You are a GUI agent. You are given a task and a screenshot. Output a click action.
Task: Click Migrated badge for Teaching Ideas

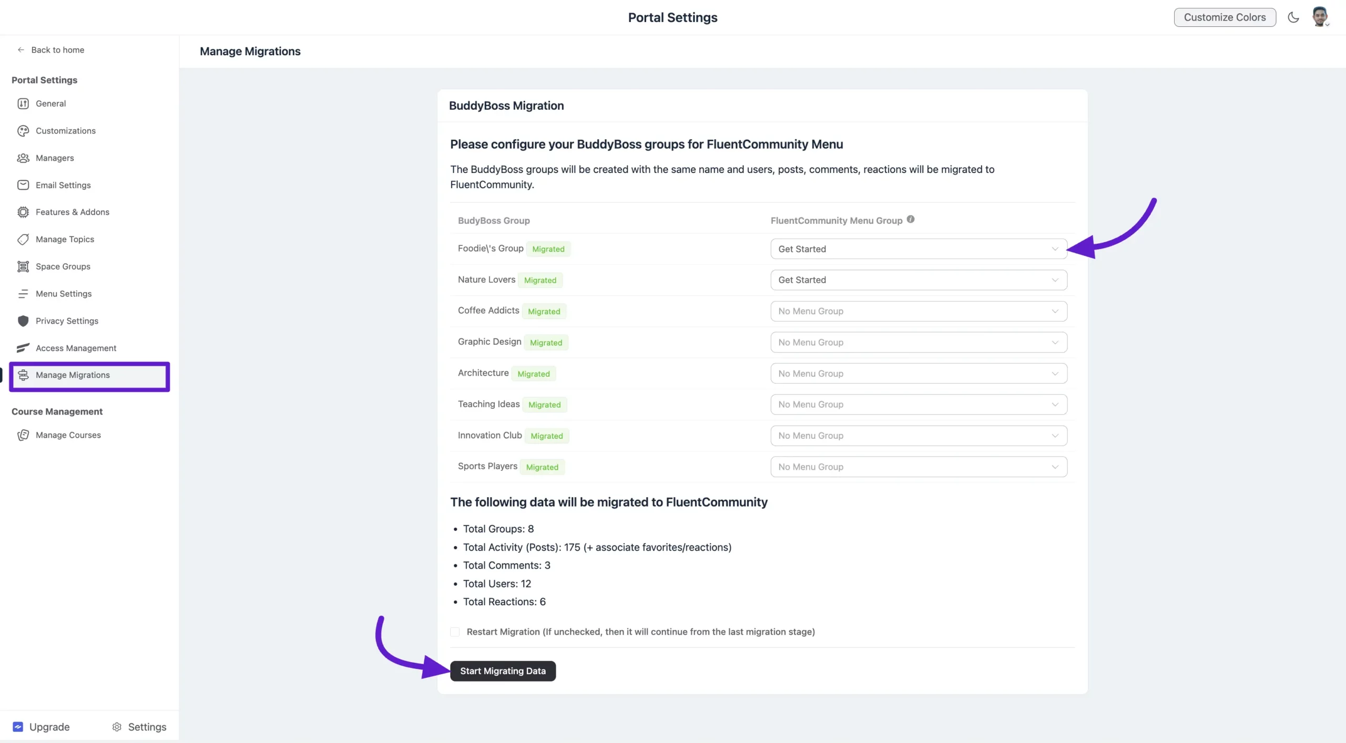point(544,405)
